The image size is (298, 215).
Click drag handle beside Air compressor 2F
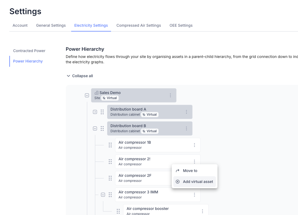[110, 178]
